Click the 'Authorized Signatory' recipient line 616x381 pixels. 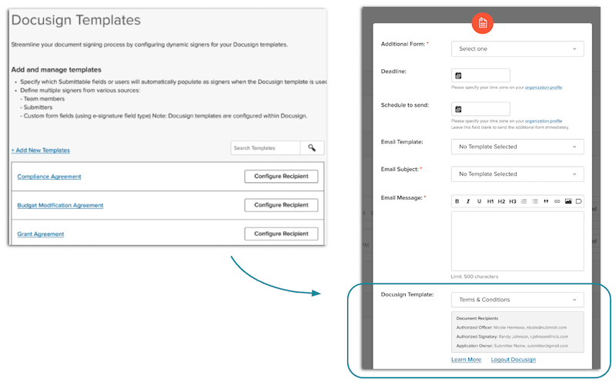[x=512, y=336]
